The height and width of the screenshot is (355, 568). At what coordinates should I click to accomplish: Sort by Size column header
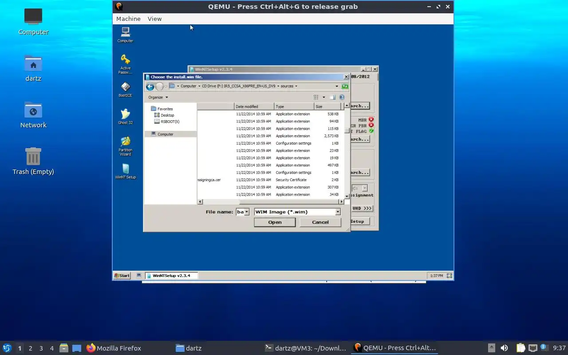pos(327,106)
